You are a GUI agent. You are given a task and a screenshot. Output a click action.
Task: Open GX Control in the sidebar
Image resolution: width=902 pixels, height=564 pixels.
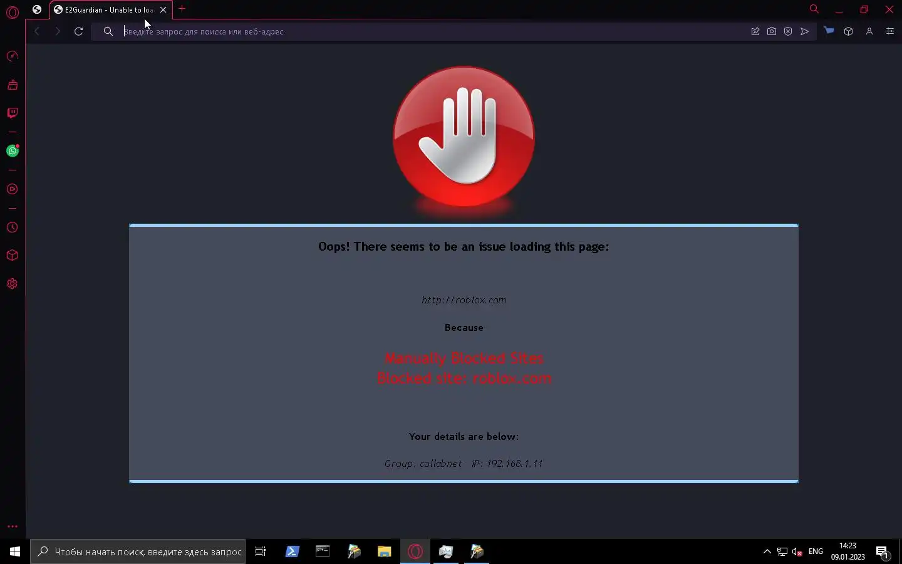[12, 56]
